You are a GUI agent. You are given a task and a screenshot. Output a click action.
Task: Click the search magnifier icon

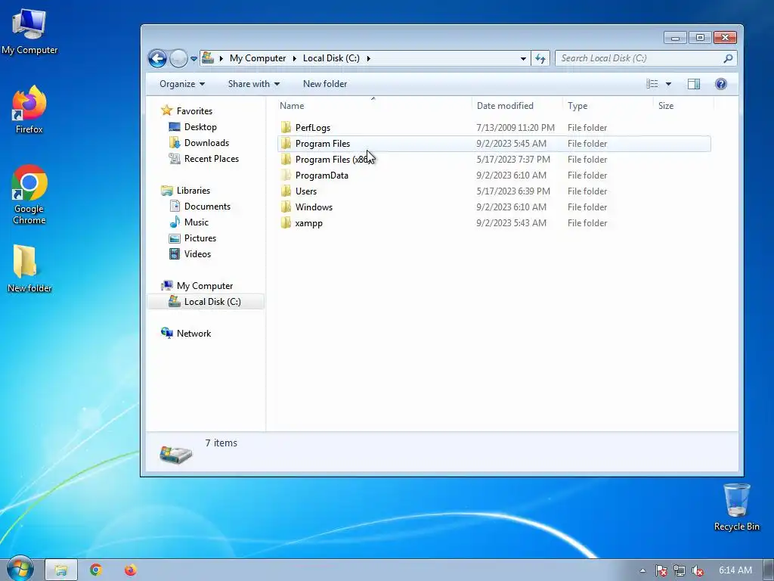pyautogui.click(x=728, y=58)
